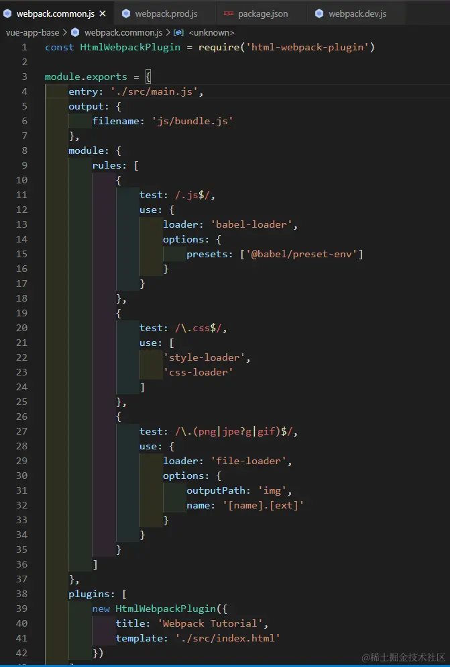450x667 pixels.
Task: Click the webpack.prod.js tab file icon
Action: [x=126, y=13]
